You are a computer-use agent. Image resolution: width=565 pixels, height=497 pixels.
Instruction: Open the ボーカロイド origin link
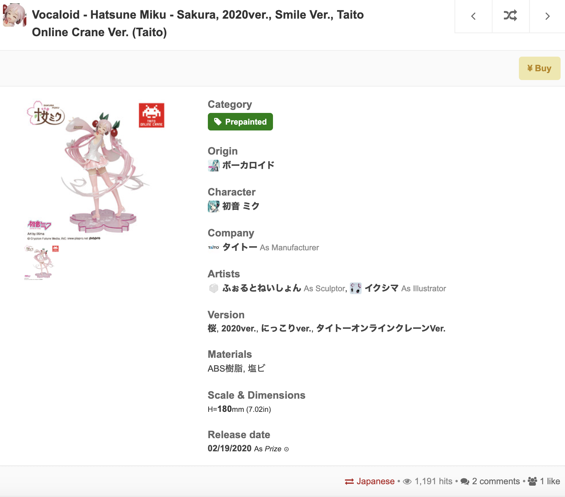(x=248, y=166)
